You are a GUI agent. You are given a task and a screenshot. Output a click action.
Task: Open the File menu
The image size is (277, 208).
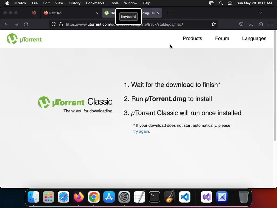coord(35,3)
